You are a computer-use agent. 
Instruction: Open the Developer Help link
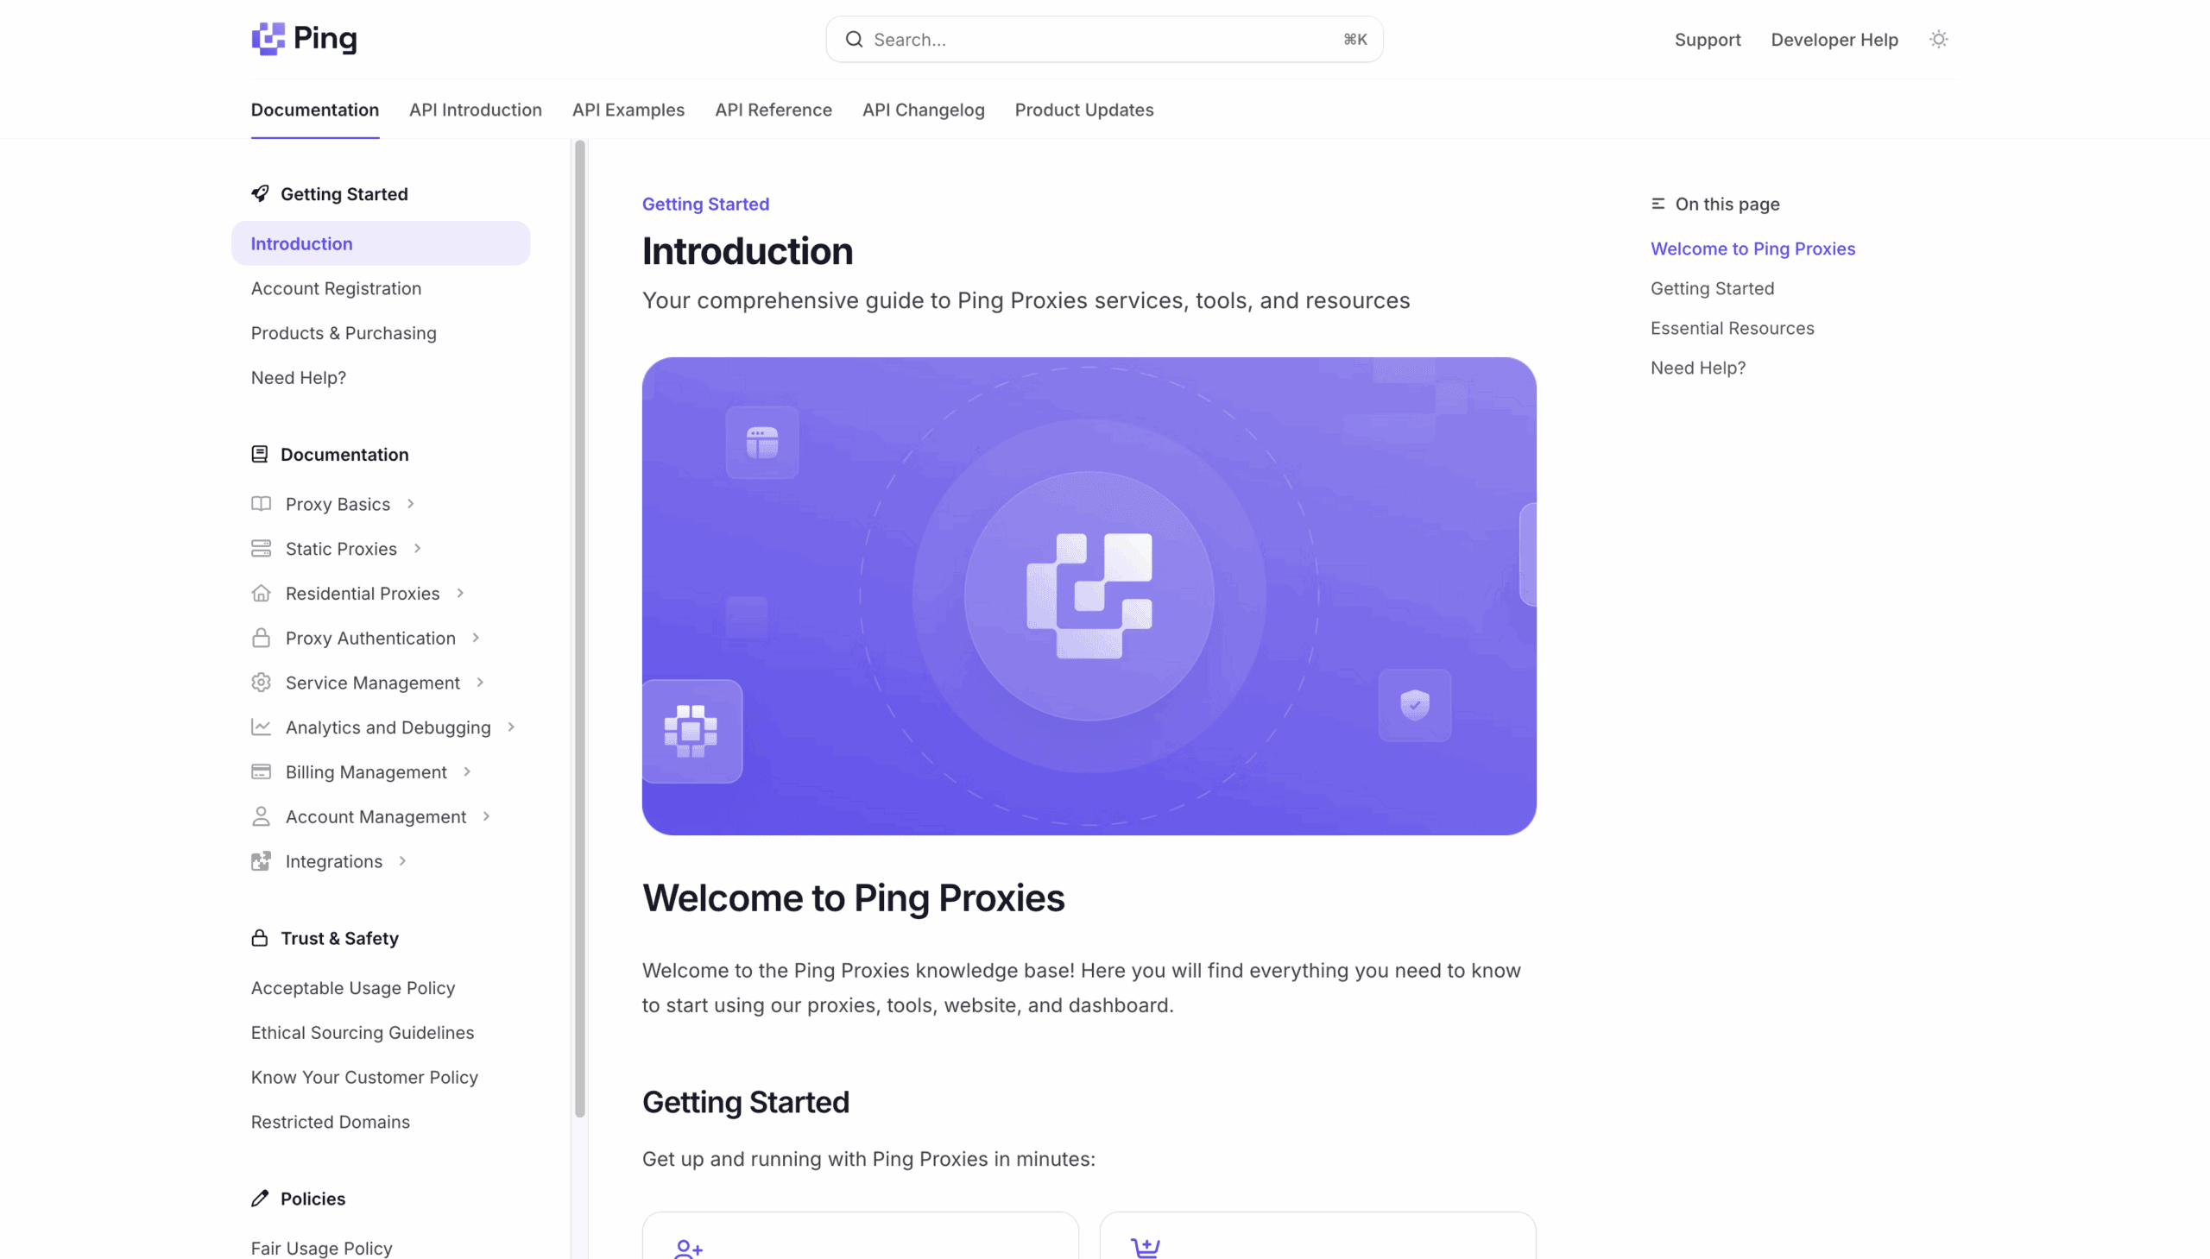(x=1834, y=40)
